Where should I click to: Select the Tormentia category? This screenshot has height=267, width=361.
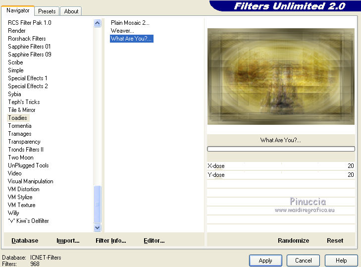pyautogui.click(x=20, y=126)
